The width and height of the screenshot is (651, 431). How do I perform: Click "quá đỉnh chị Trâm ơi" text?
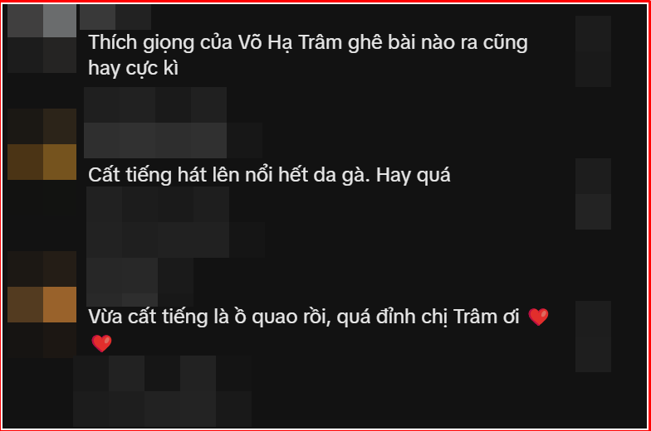pyautogui.click(x=428, y=317)
